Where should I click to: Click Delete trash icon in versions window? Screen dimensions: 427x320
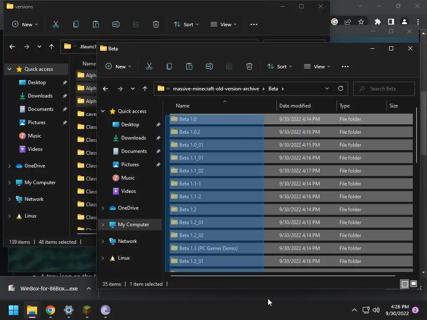(156, 24)
